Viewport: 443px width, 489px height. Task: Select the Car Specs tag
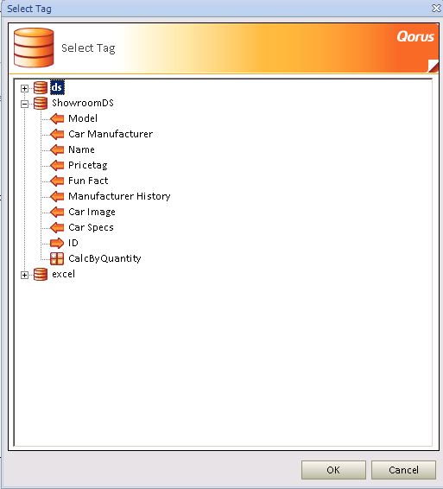91,228
